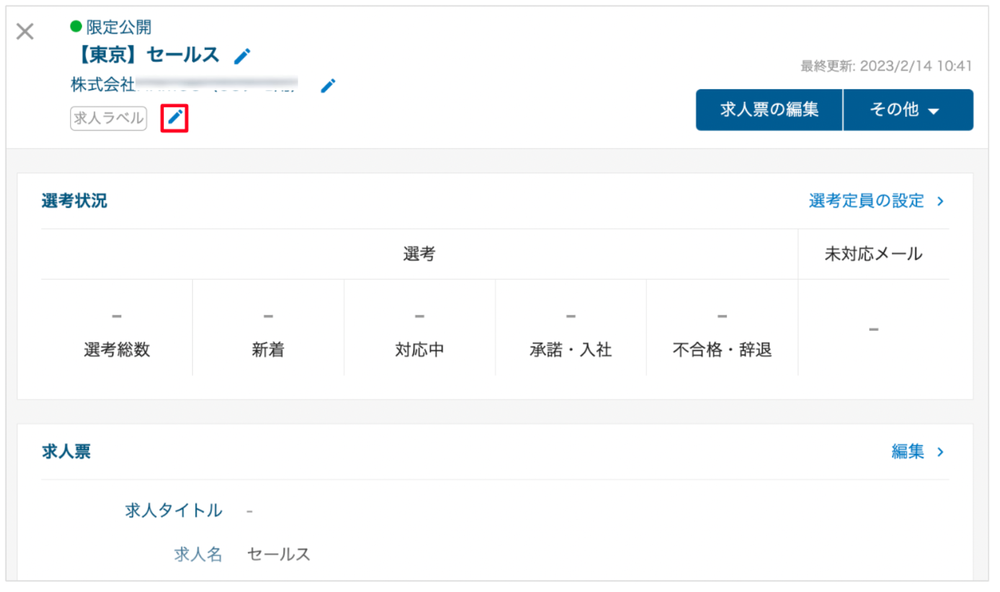Edit the 求人ラベル with pencil icon

tap(175, 118)
